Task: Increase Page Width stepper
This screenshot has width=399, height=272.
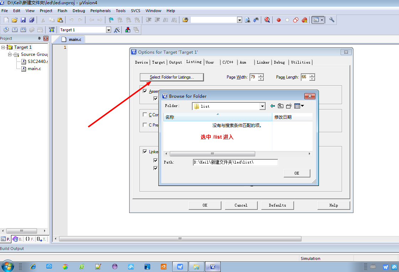Action: click(261, 75)
